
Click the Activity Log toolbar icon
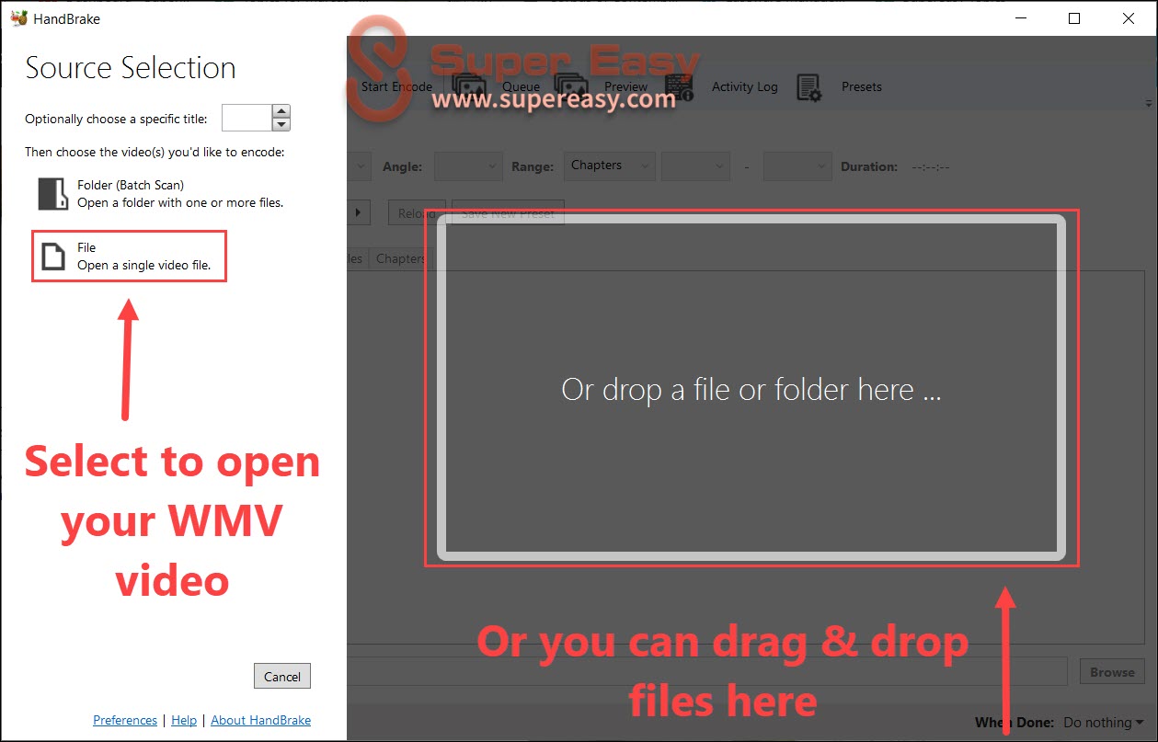[680, 86]
